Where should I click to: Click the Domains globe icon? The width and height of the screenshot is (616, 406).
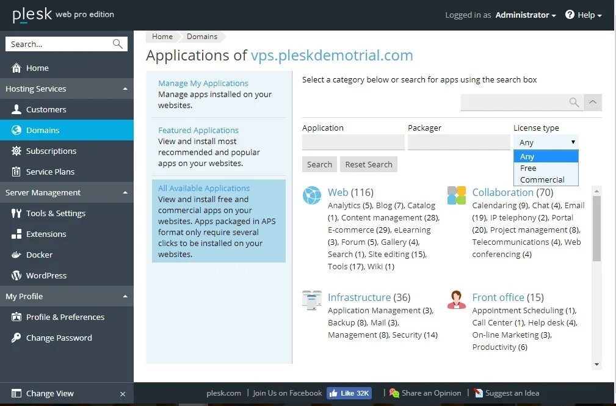[16, 130]
